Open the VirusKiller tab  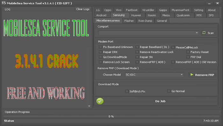pyautogui.click(x=148, y=10)
